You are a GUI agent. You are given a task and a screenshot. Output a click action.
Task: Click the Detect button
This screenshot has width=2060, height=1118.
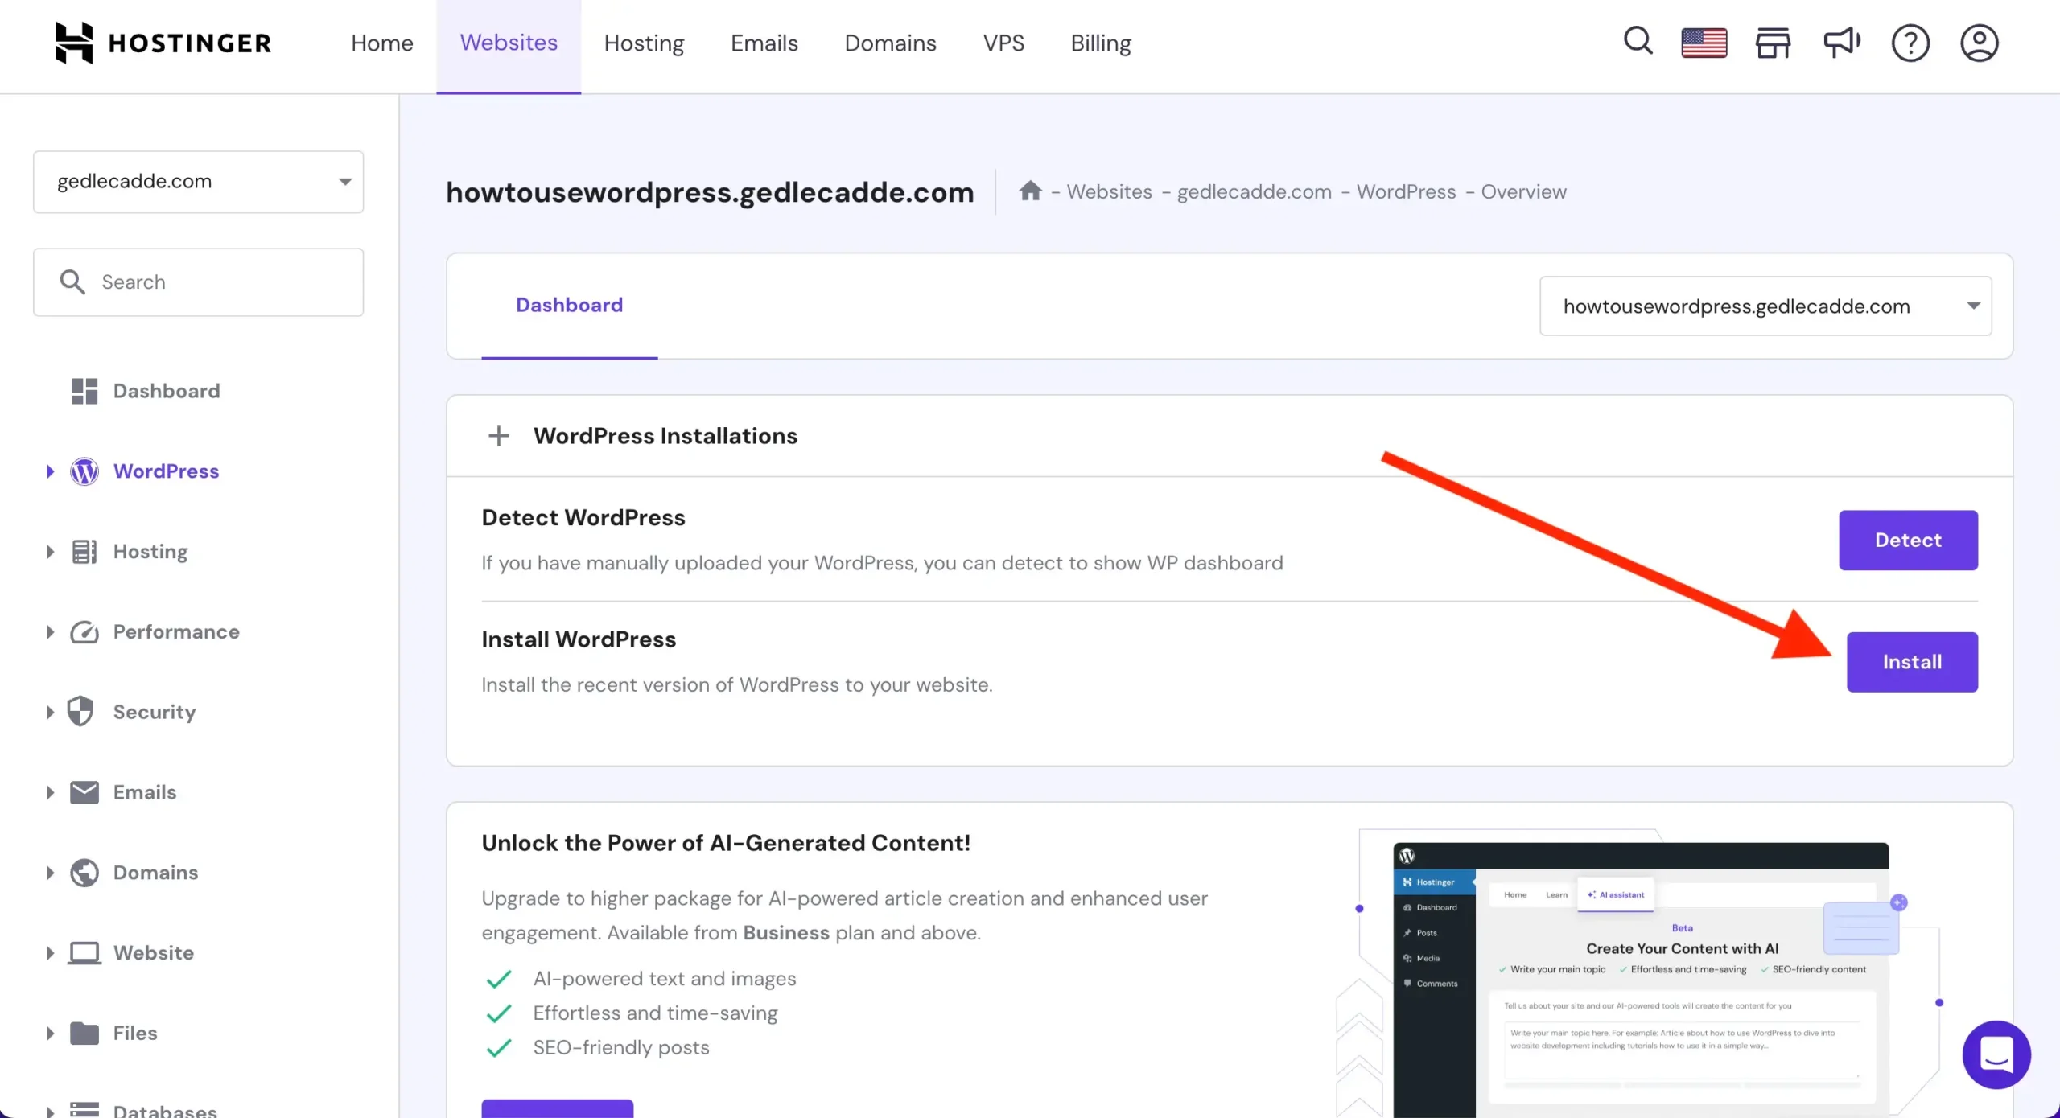(1908, 540)
